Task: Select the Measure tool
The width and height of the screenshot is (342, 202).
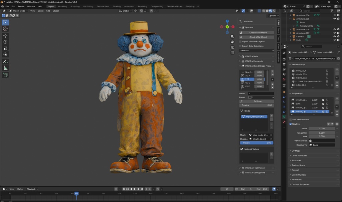Action: tap(5, 68)
